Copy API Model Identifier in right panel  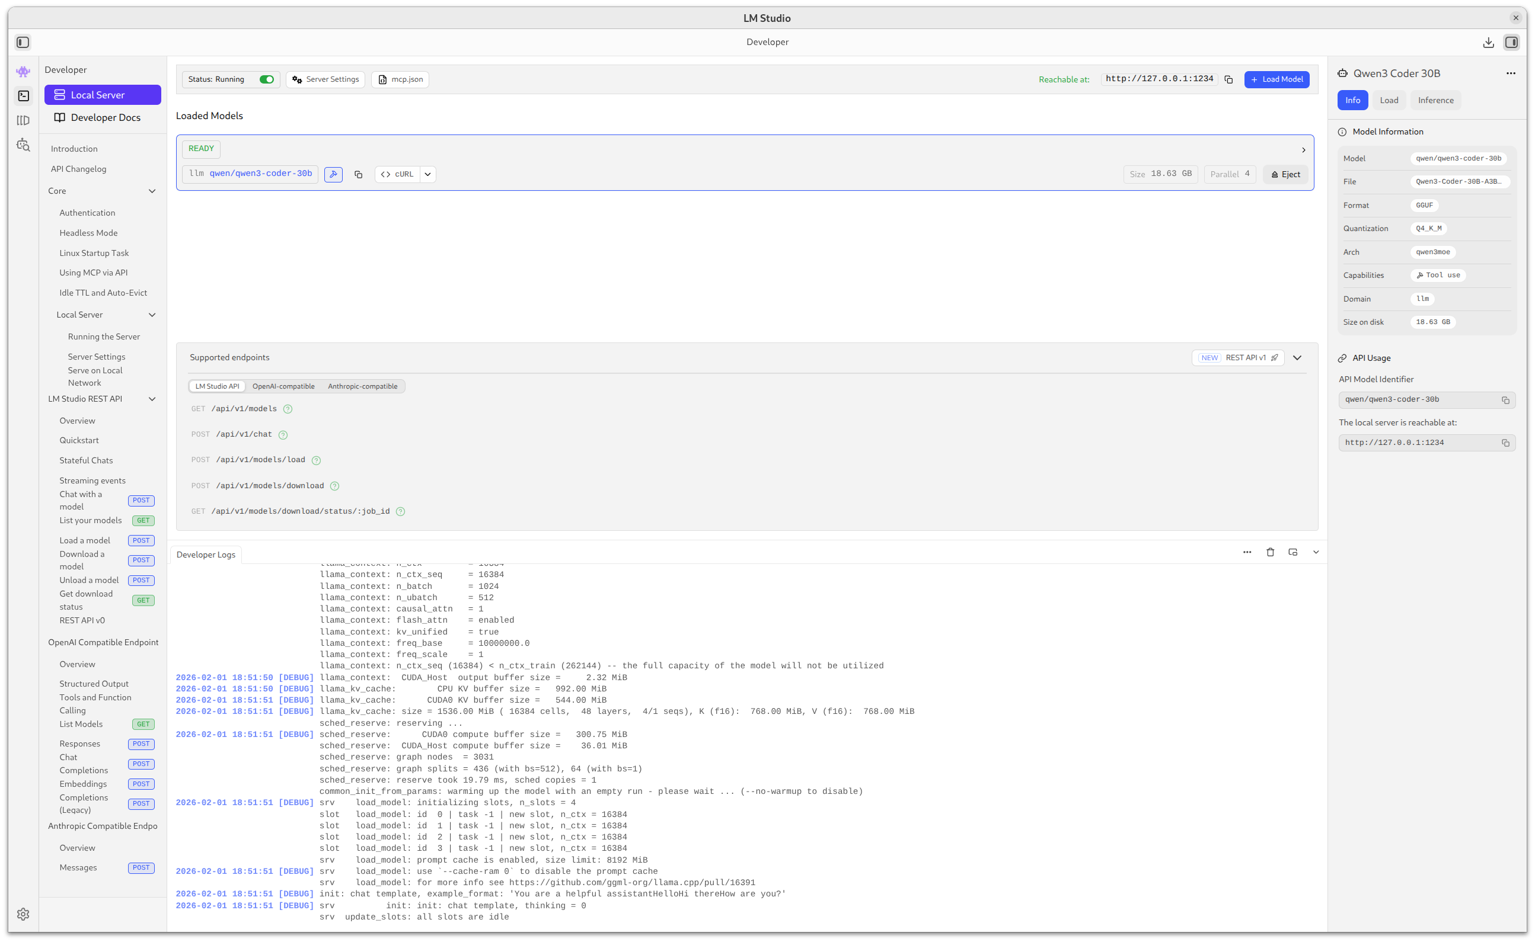click(x=1505, y=400)
